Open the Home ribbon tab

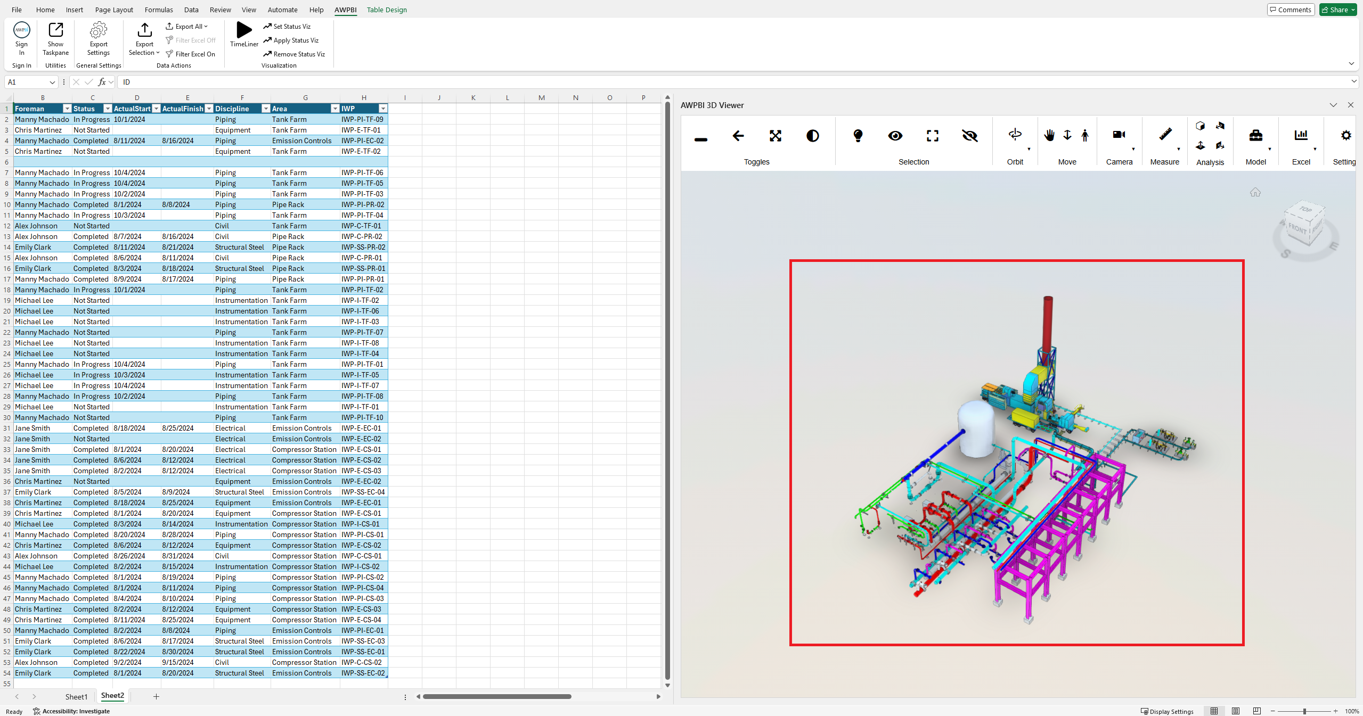(45, 10)
